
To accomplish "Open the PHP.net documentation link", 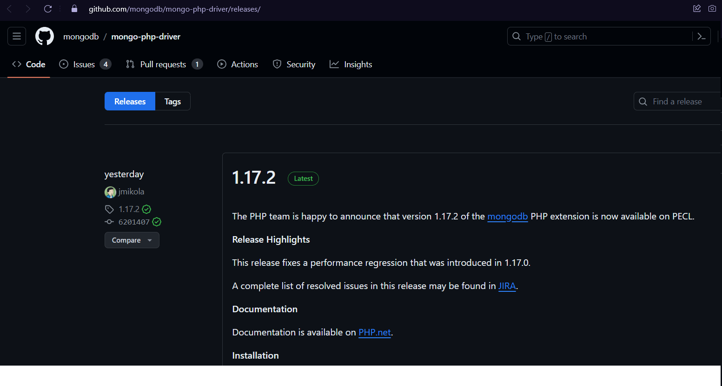I will click(x=375, y=333).
